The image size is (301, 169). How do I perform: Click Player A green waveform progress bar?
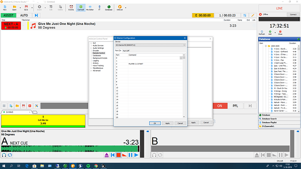(x=70, y=149)
